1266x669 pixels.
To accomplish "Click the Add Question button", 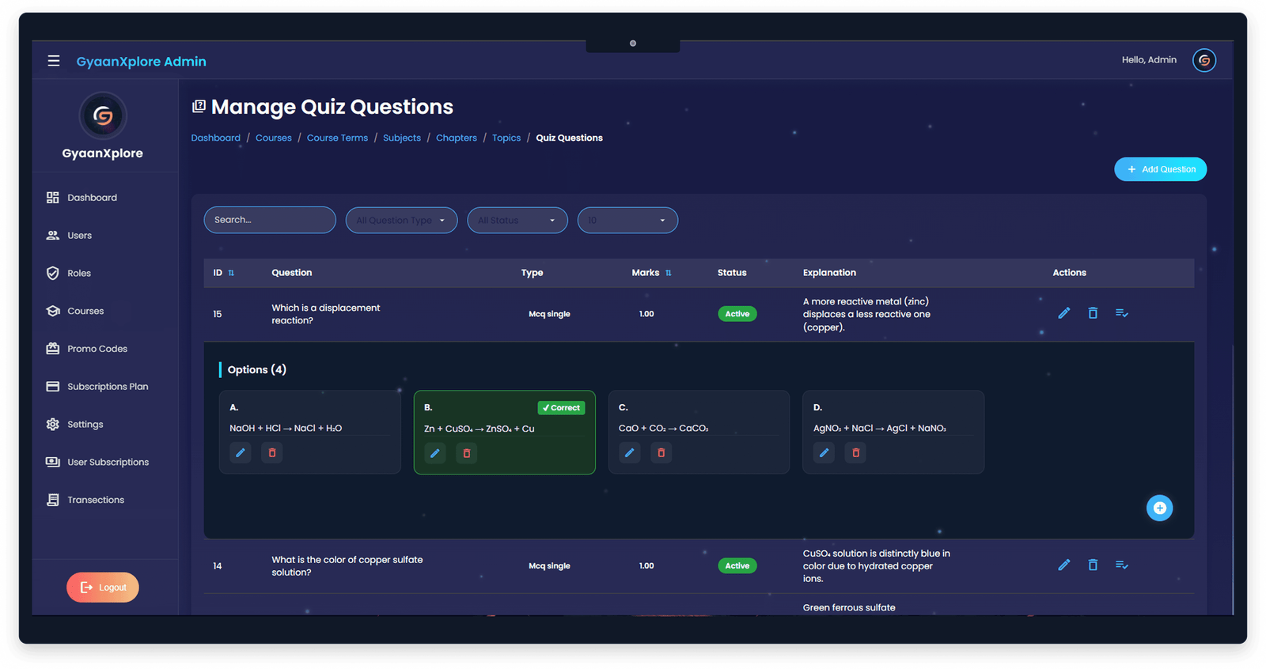I will pyautogui.click(x=1160, y=169).
